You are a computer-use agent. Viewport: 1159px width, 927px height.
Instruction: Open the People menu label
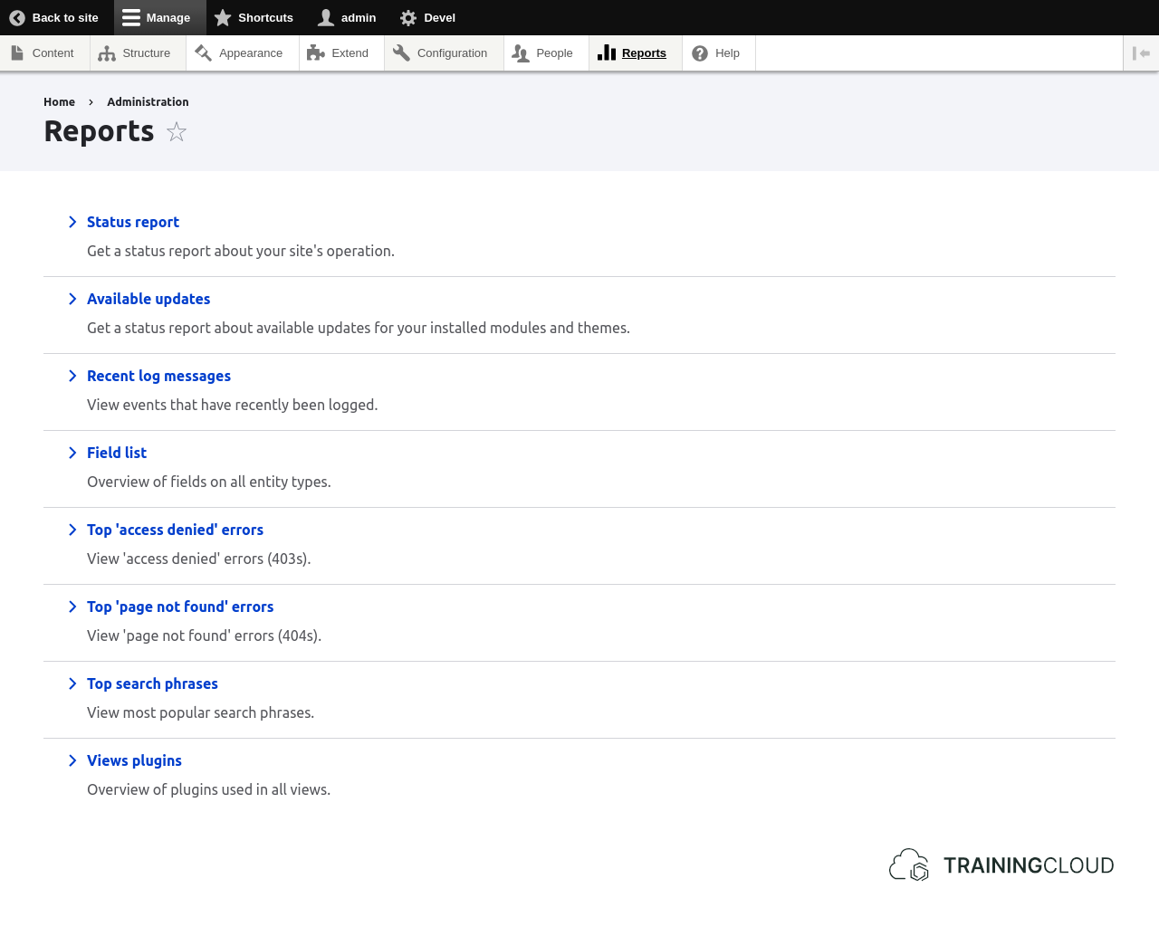pyautogui.click(x=554, y=53)
